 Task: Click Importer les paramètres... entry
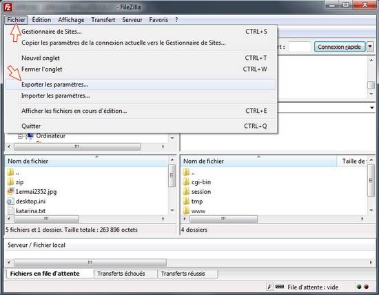coord(141,96)
